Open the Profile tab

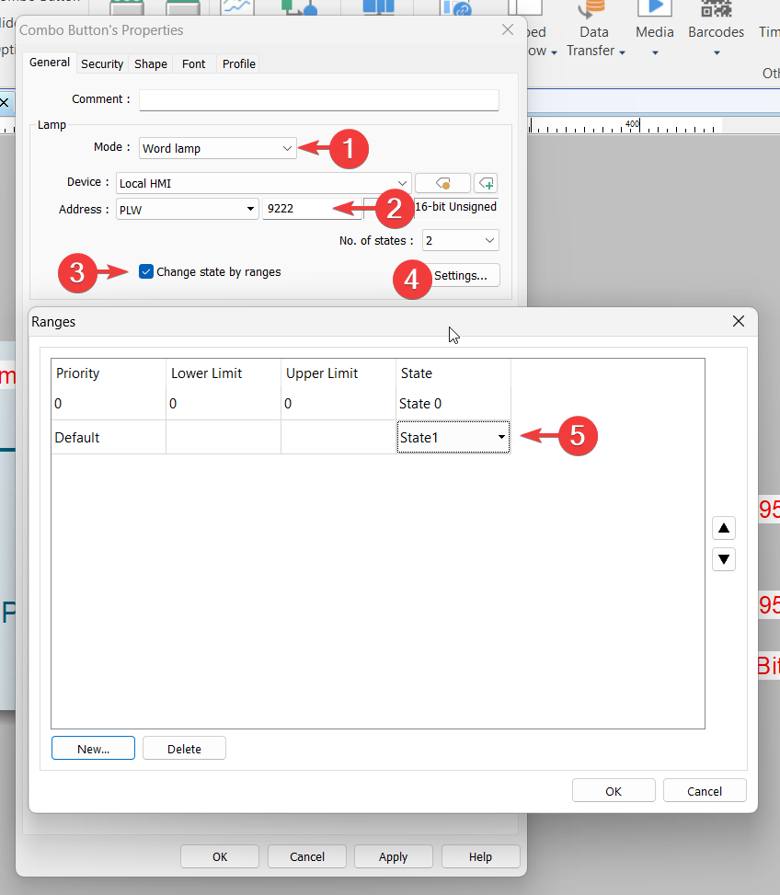point(239,63)
